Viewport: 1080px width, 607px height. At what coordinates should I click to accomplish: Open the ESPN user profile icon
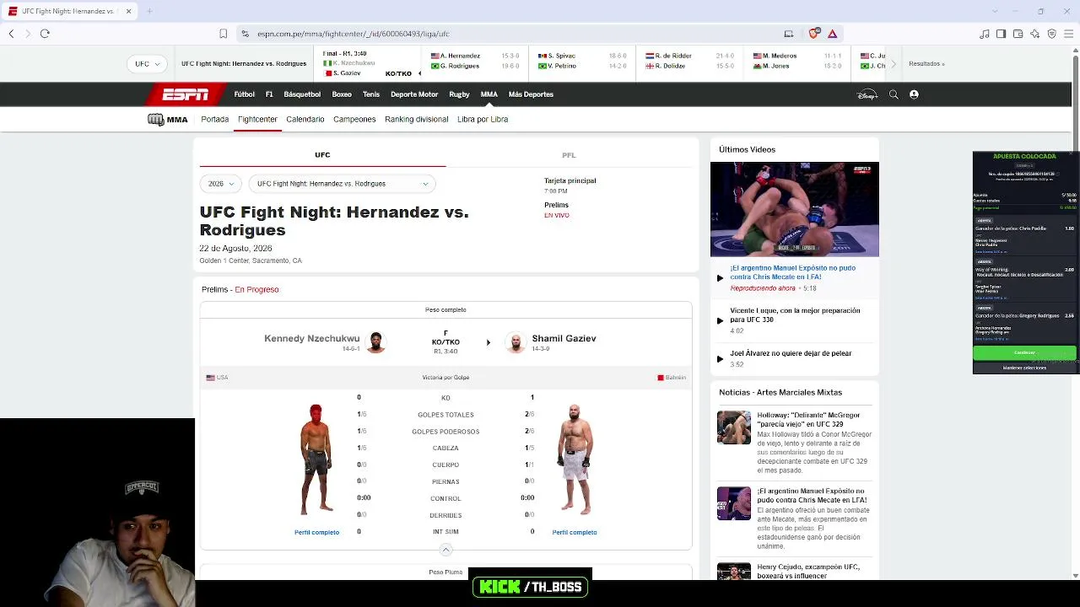pos(914,94)
